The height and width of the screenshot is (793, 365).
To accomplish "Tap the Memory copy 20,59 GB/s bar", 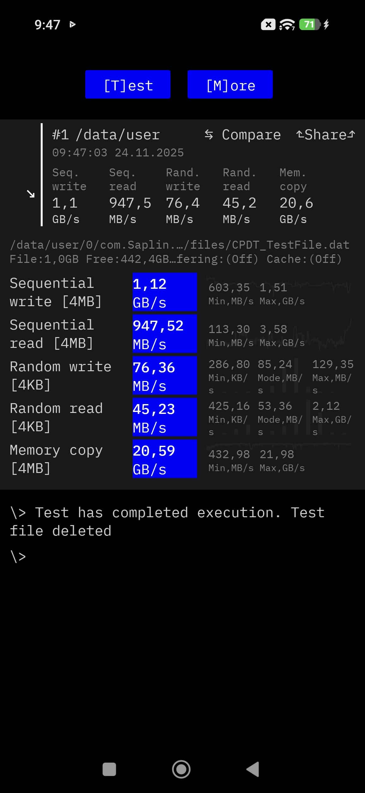I will pos(165,459).
